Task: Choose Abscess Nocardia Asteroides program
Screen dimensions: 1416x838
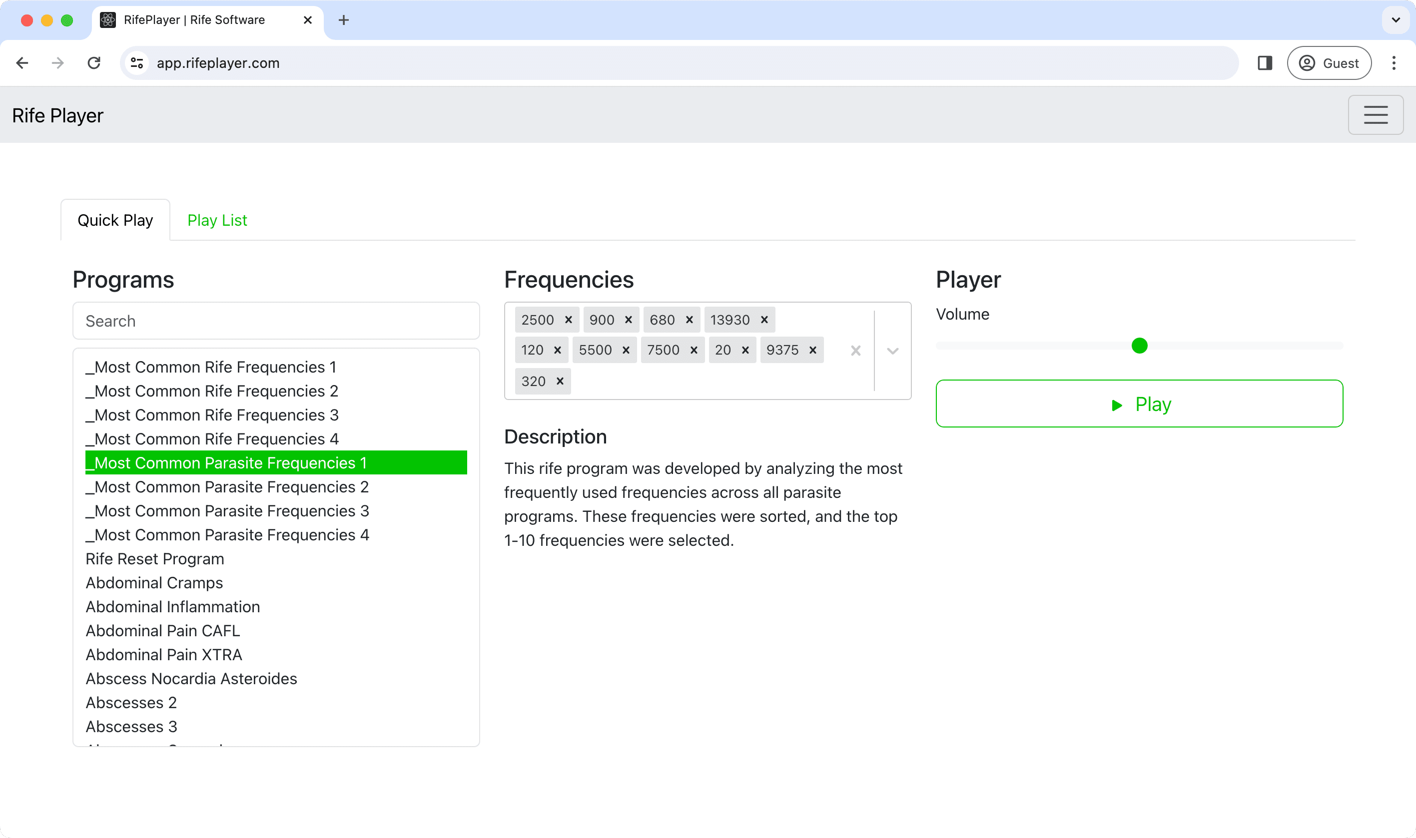Action: click(276, 679)
